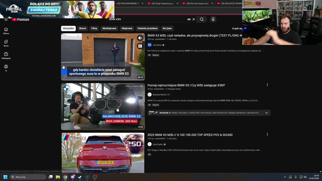Open the on-screen keyboard icon in search box
The image size is (322, 181).
(189, 19)
